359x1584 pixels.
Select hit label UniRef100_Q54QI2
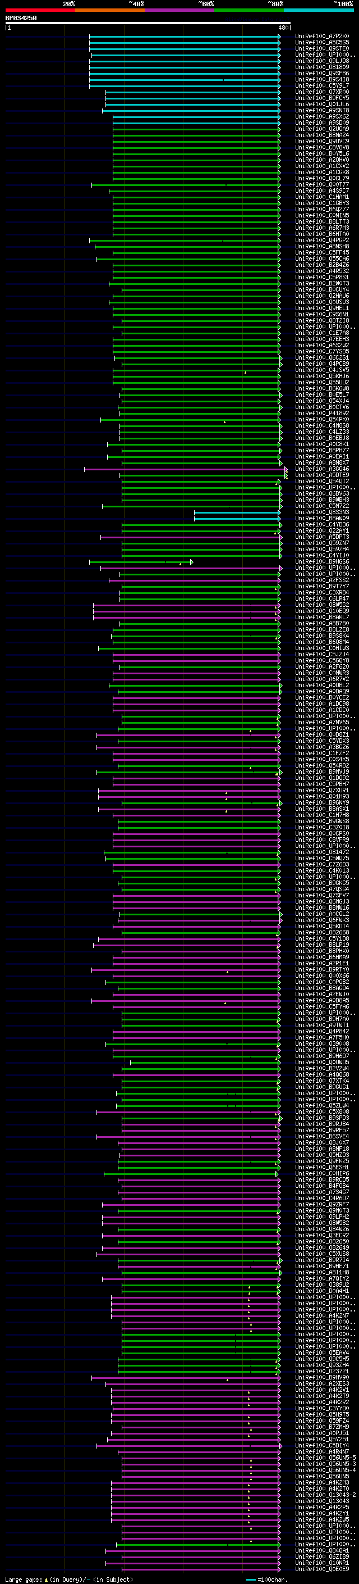tap(322, 482)
